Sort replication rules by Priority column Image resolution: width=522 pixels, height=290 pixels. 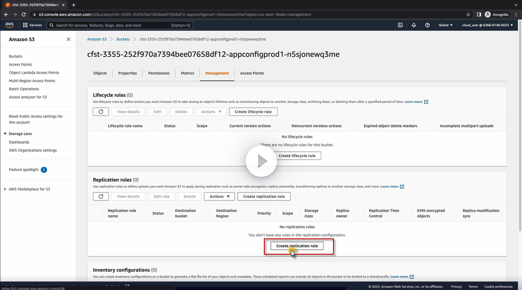[x=264, y=213]
